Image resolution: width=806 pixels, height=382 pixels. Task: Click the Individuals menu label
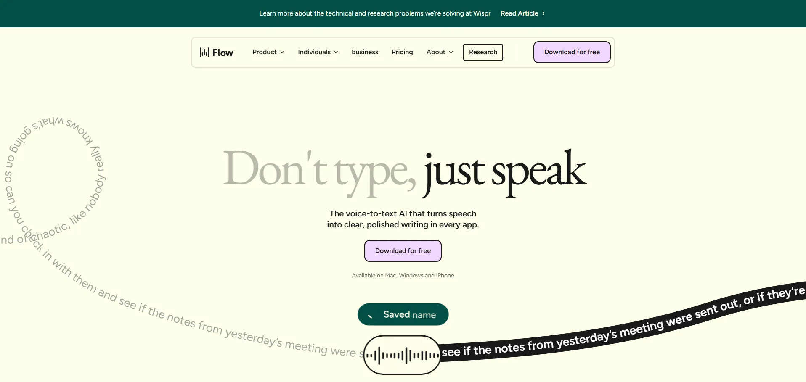(x=314, y=52)
